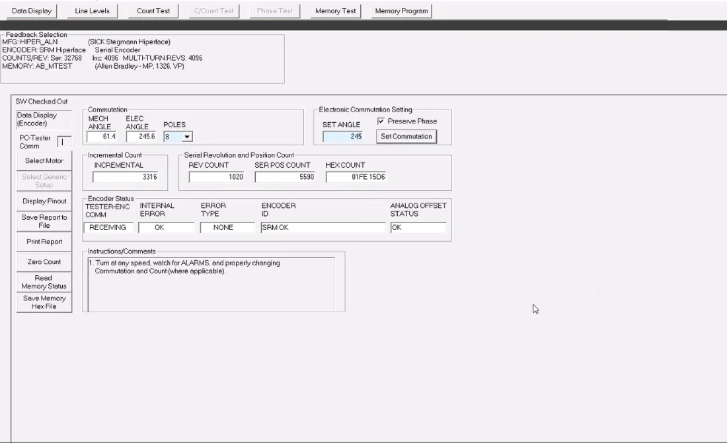This screenshot has width=727, height=443.
Task: Click the grayed Select Generic Setup button
Action: click(x=44, y=181)
